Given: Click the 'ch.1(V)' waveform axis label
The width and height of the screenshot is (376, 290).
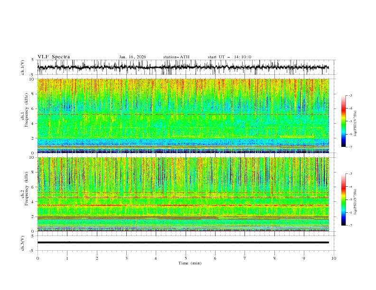Looking at the screenshot, I should pyautogui.click(x=23, y=67).
